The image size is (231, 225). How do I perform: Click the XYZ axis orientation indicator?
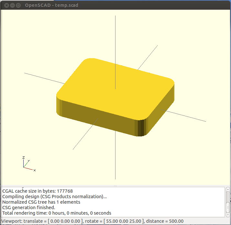(x=27, y=164)
